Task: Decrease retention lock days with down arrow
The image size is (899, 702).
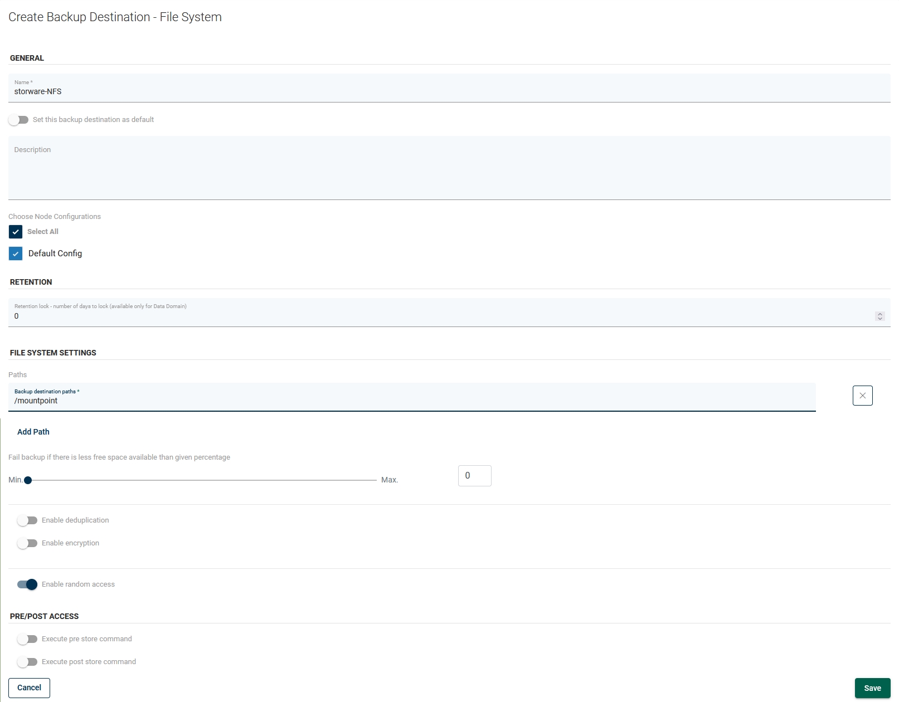Action: tap(880, 319)
